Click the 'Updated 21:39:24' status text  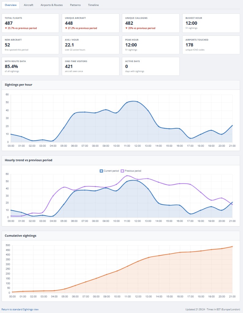point(195,309)
